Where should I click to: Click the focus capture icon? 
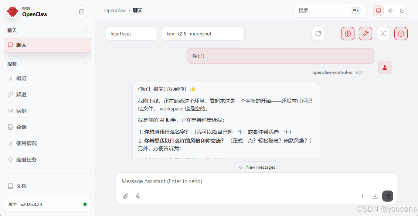click(x=383, y=34)
